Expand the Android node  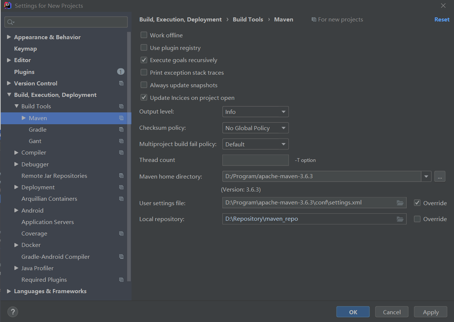pos(16,210)
